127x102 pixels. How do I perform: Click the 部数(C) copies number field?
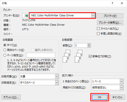[81, 45]
